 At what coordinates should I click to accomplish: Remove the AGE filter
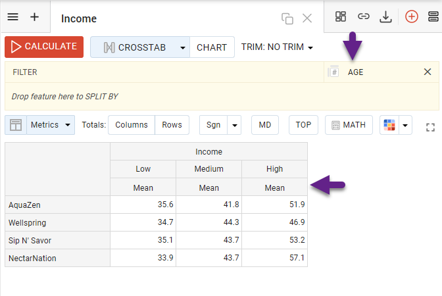[x=428, y=72]
